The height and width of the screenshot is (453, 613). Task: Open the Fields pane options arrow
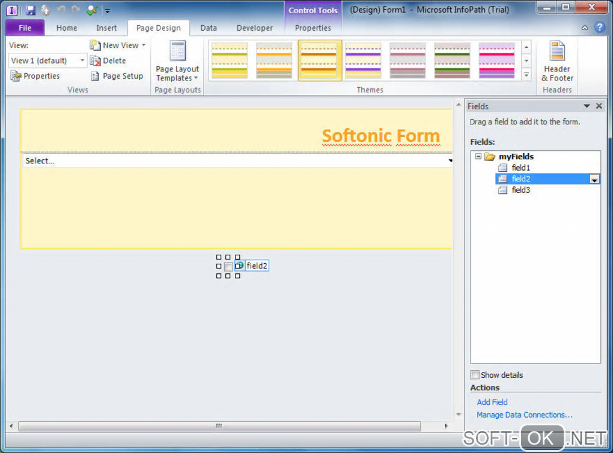(587, 106)
